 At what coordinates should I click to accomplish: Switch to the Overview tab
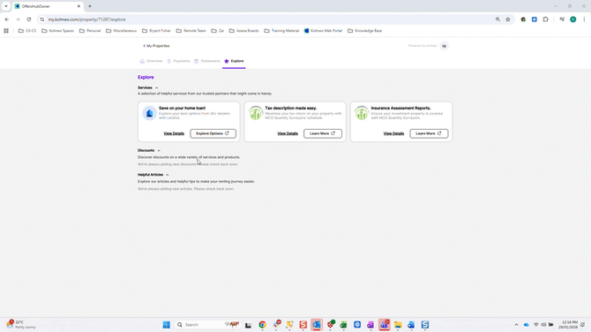coord(151,61)
